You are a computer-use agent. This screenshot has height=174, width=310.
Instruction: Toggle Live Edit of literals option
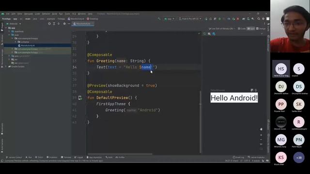[x=222, y=29]
